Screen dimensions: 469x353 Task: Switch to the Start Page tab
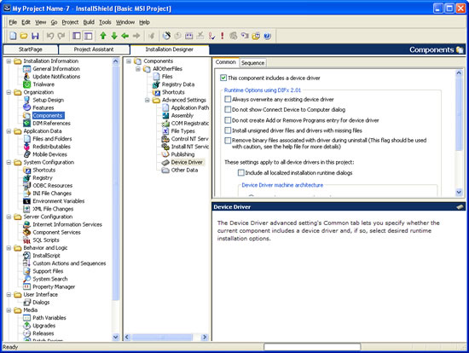pyautogui.click(x=31, y=49)
